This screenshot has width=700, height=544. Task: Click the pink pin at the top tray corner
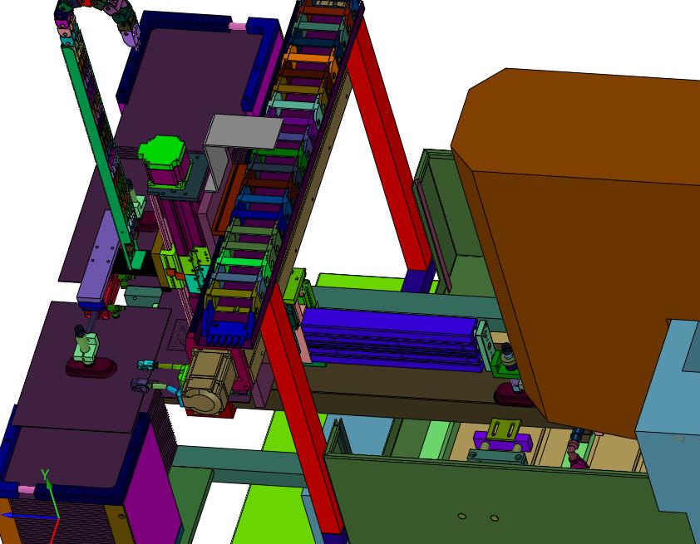click(x=237, y=27)
